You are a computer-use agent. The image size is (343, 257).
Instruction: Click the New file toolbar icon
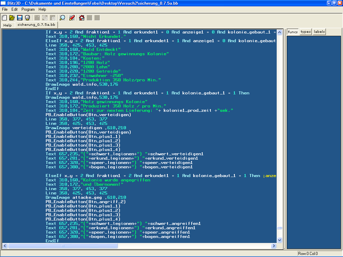[x=5, y=18]
